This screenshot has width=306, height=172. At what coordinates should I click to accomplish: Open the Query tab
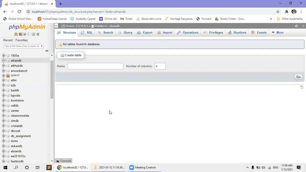[x=125, y=32]
